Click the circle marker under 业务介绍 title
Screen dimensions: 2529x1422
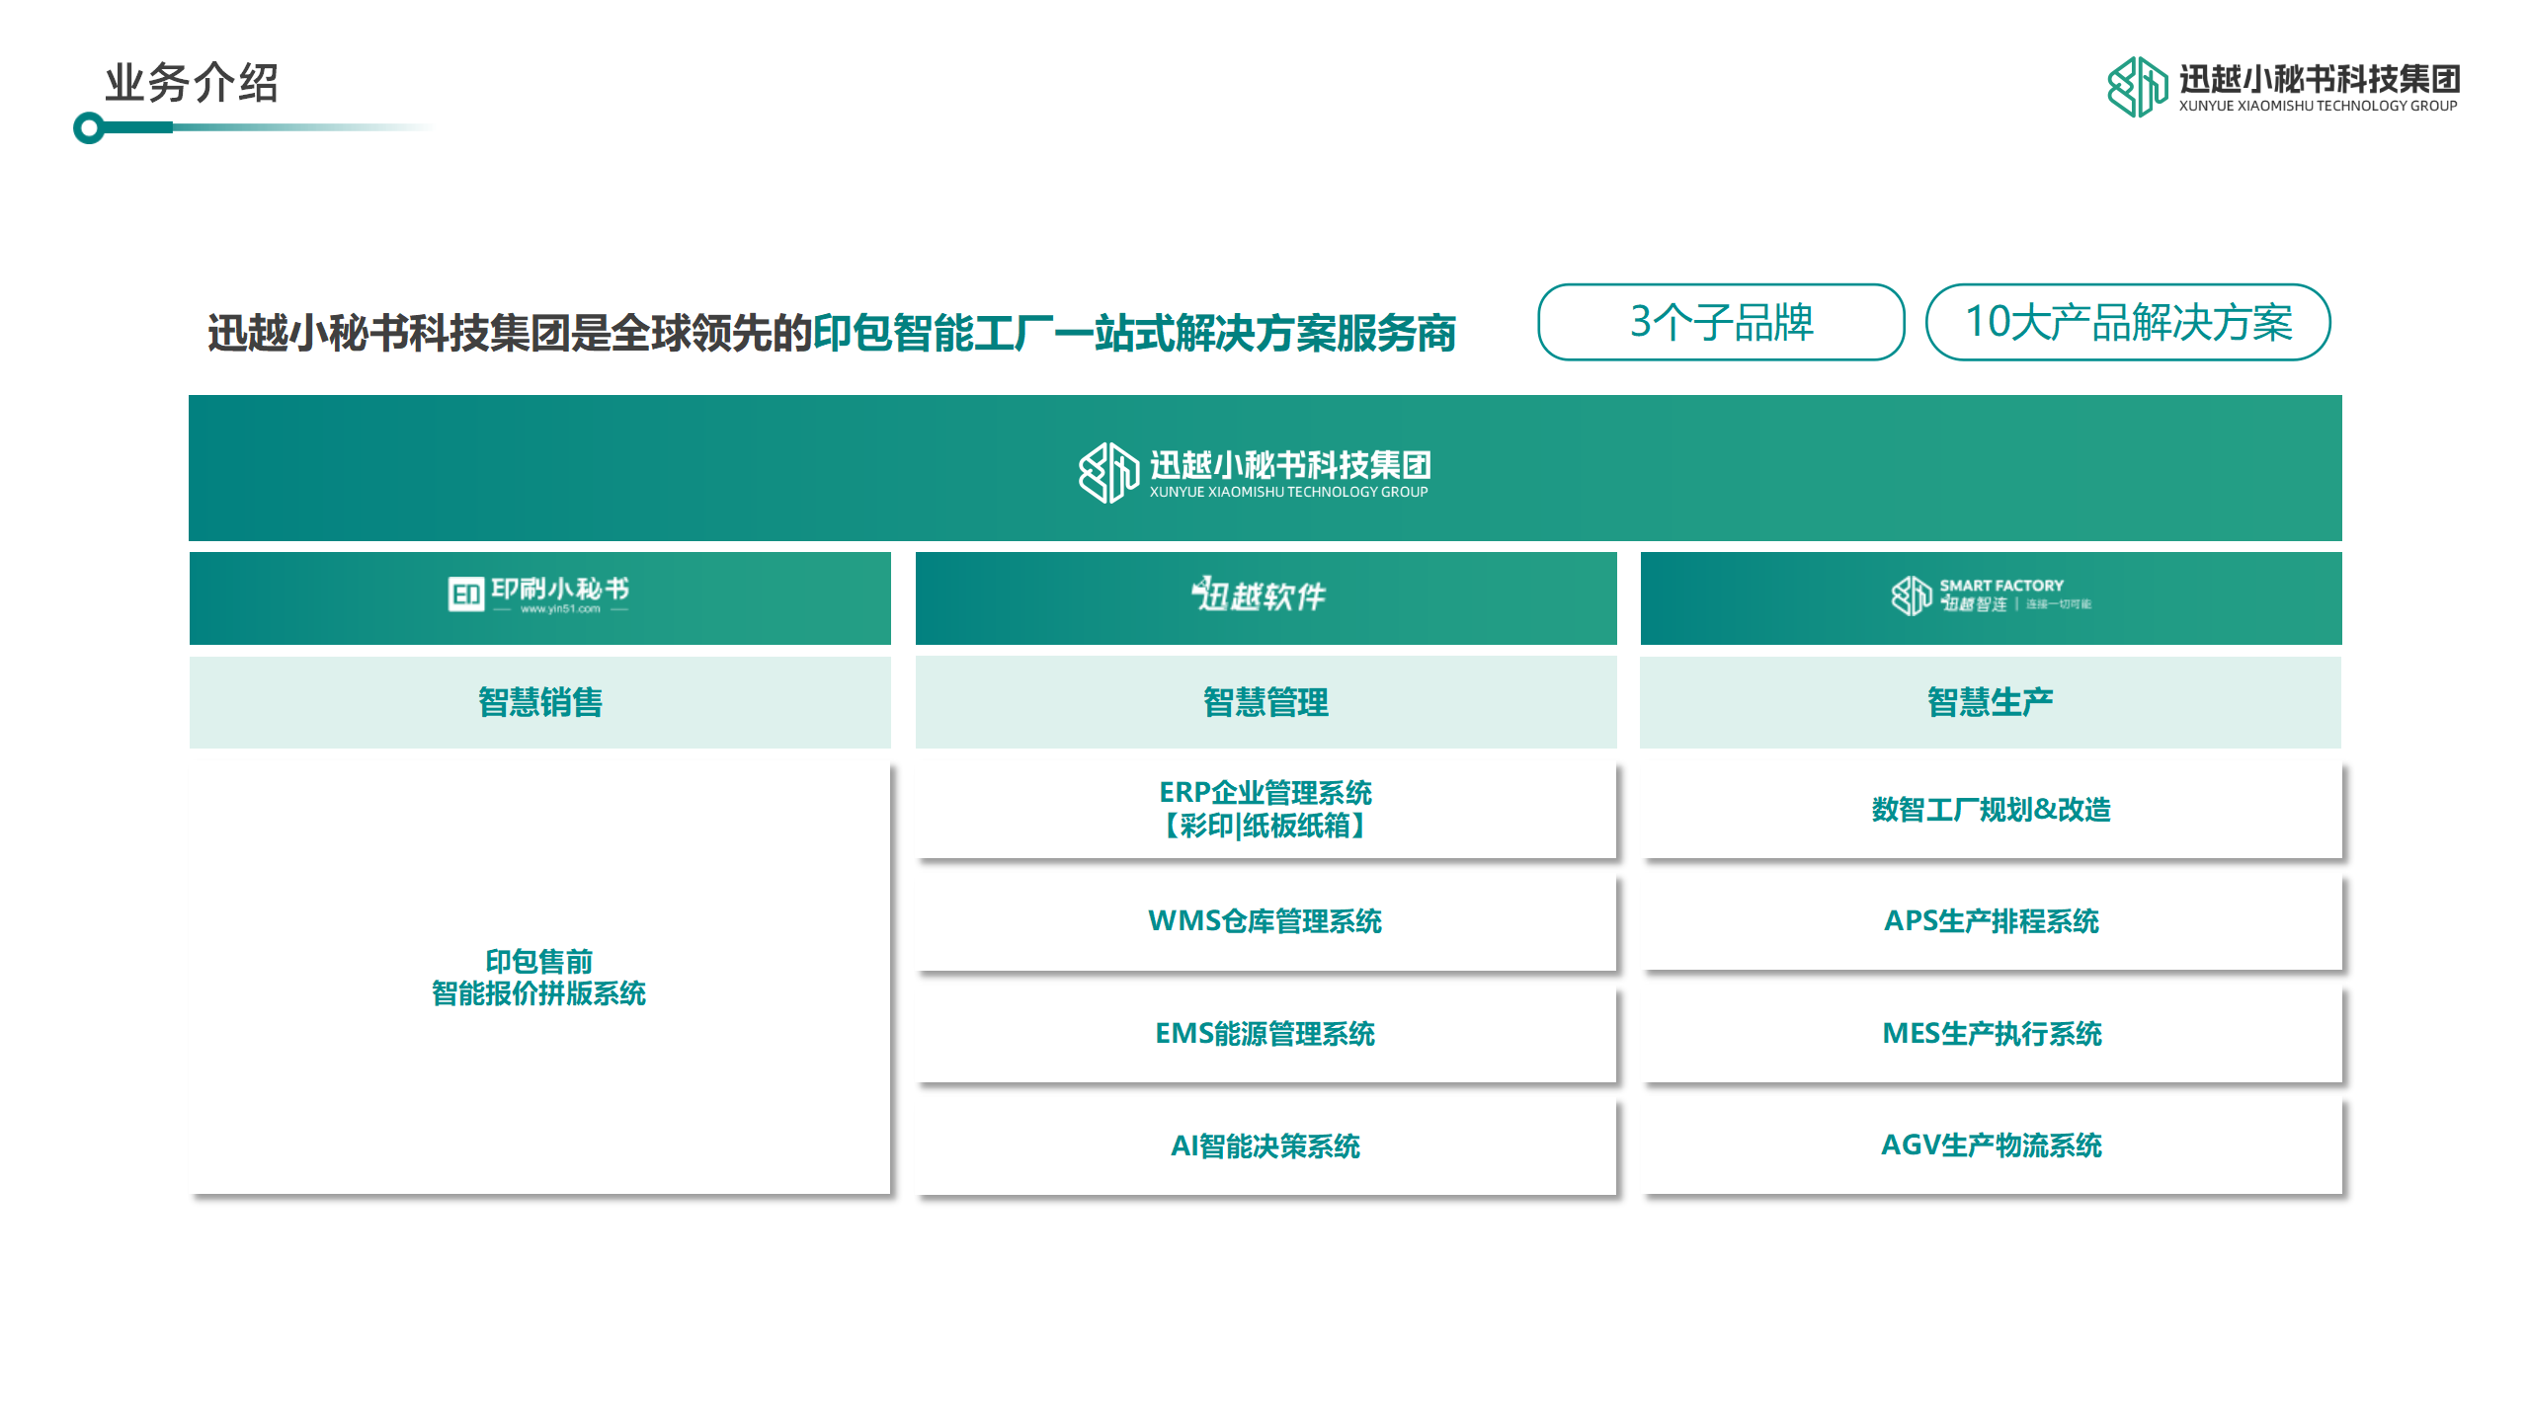point(89,127)
